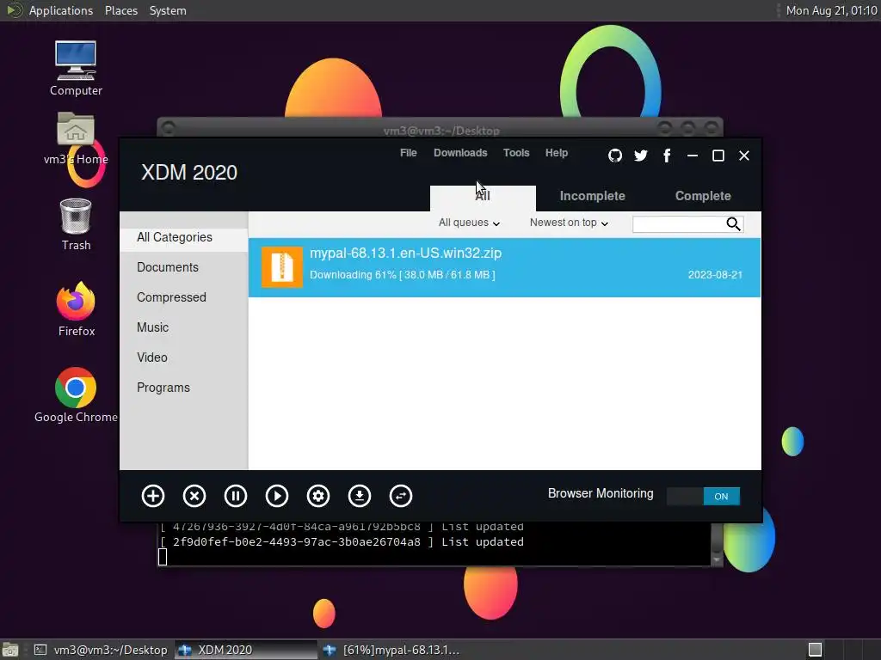The image size is (881, 660).
Task: Open settings with gear icon
Action: click(x=318, y=496)
